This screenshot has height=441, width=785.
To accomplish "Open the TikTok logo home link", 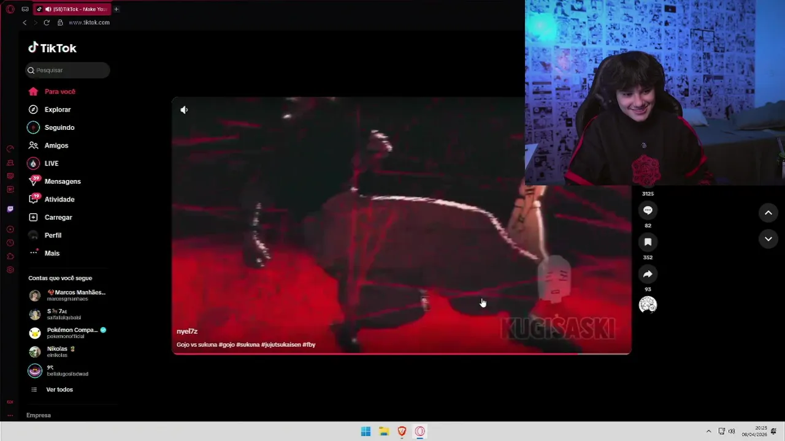I will tap(52, 48).
